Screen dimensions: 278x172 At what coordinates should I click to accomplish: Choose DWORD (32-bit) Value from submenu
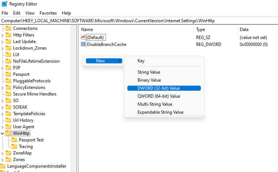pos(159,88)
